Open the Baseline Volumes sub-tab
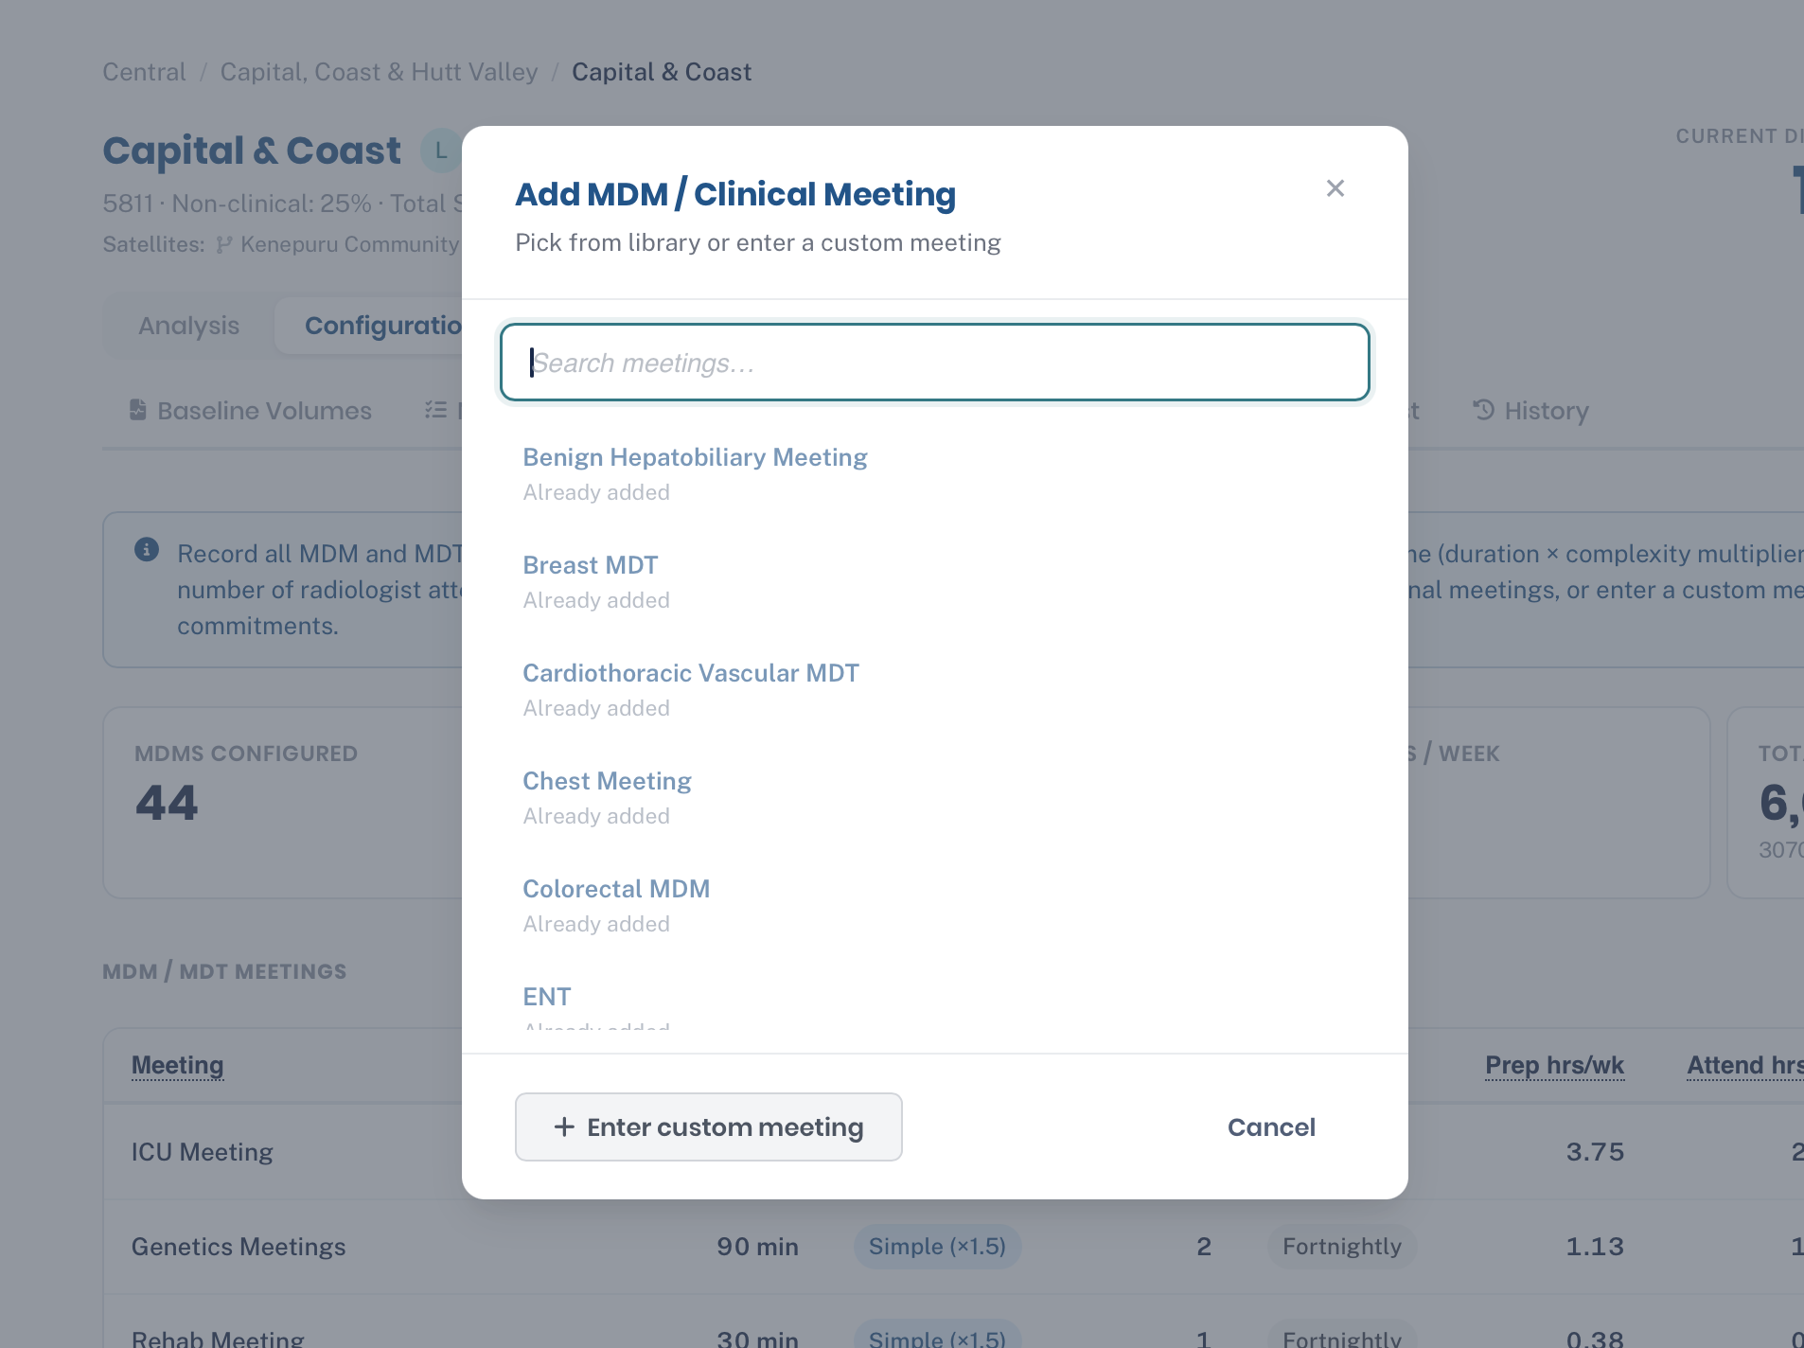The width and height of the screenshot is (1804, 1348). [250, 411]
